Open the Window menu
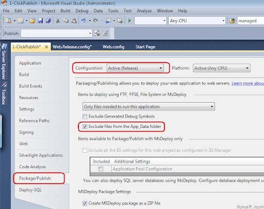 (x=165, y=11)
